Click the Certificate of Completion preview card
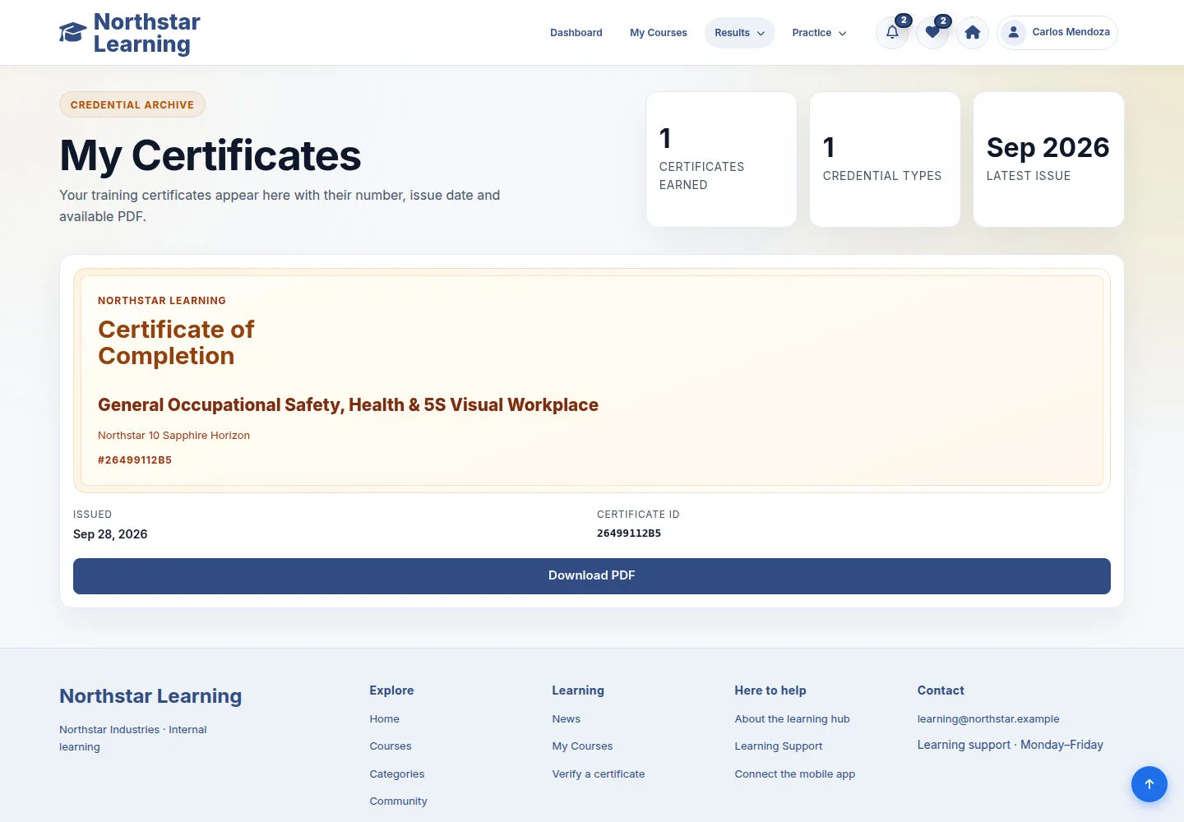 (592, 381)
